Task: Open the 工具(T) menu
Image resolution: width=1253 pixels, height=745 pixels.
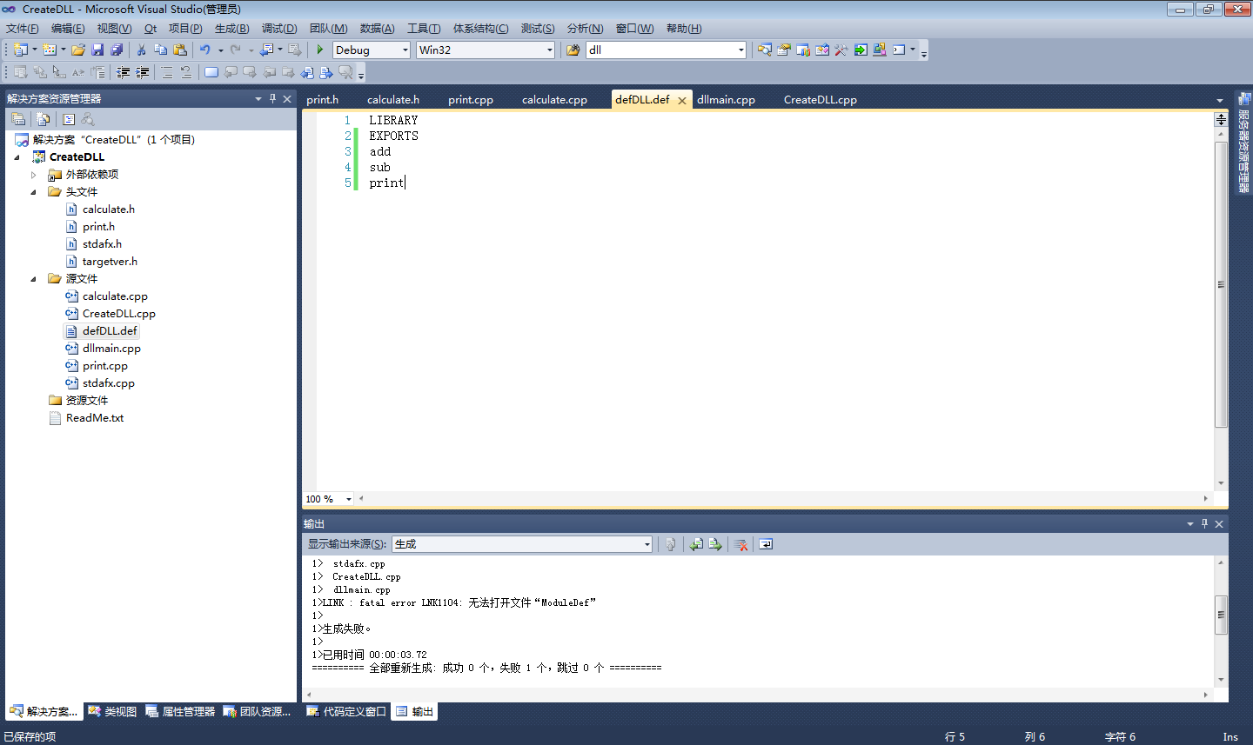Action: coord(424,29)
